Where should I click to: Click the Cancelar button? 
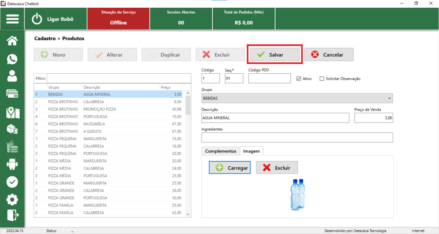329,55
